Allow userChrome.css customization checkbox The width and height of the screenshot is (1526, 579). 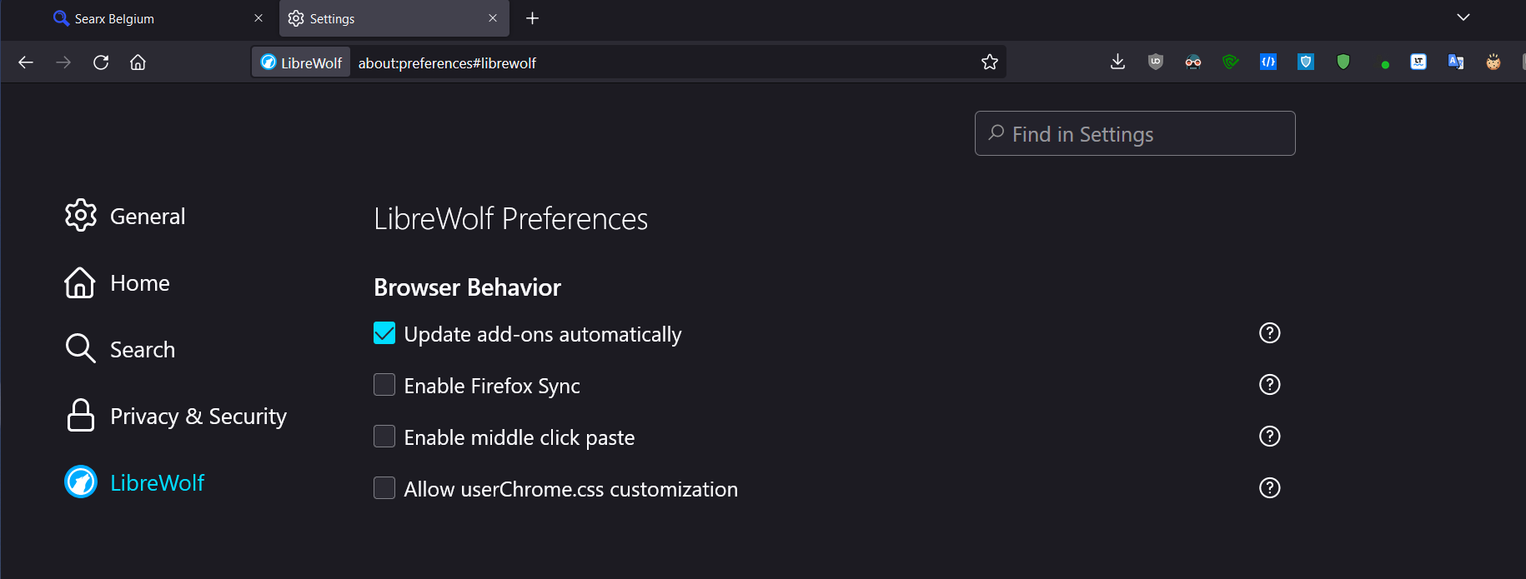click(x=384, y=488)
